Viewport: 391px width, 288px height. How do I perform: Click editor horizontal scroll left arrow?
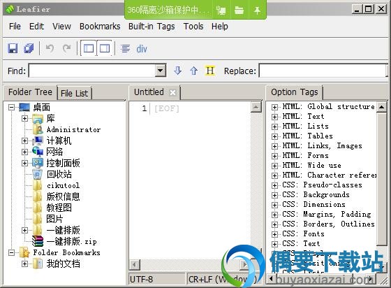point(135,264)
